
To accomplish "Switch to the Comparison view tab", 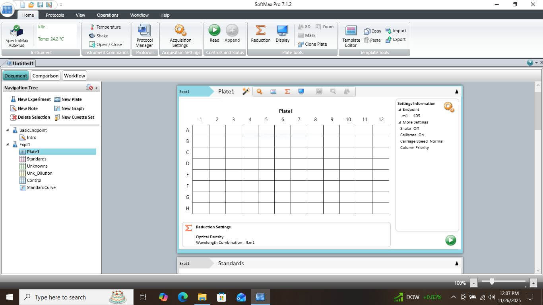I will click(x=45, y=75).
